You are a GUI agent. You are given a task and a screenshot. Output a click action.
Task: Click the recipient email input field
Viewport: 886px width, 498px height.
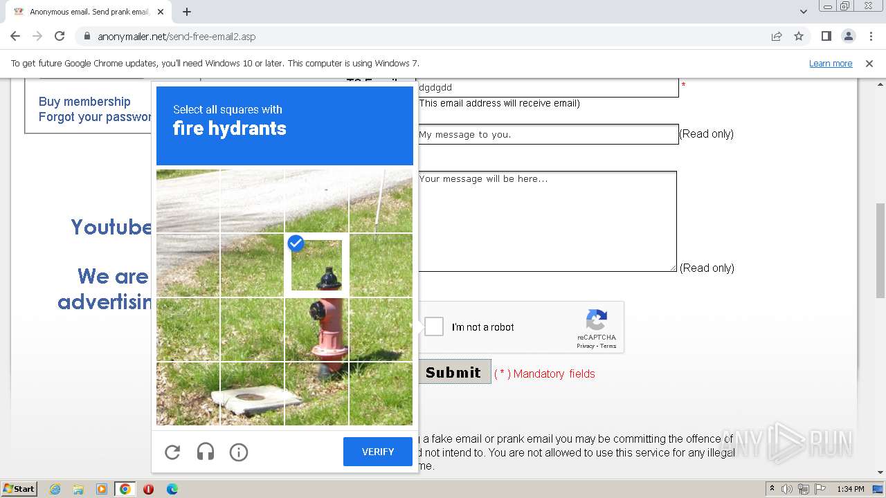click(548, 87)
